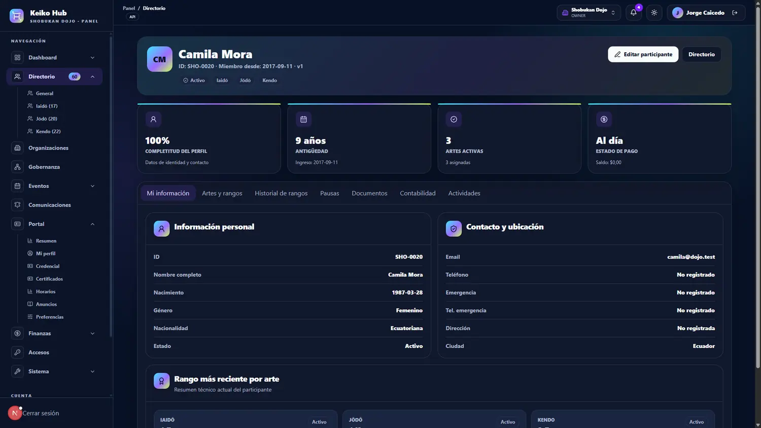Viewport: 761px width, 428px height.
Task: Click the Directorio count badge 60
Action: (x=75, y=77)
